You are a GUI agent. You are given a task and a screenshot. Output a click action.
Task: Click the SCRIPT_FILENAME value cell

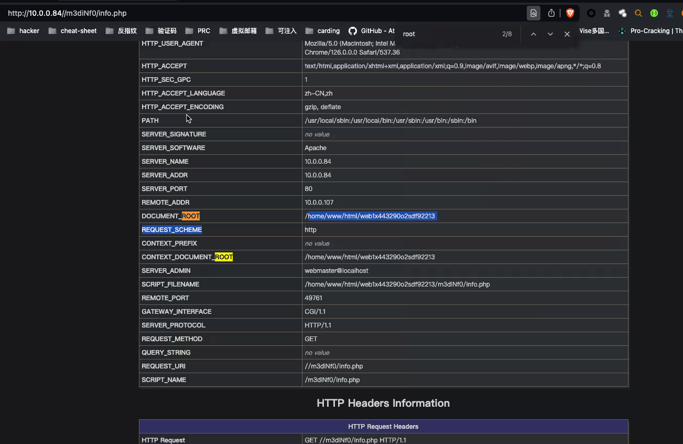click(397, 284)
